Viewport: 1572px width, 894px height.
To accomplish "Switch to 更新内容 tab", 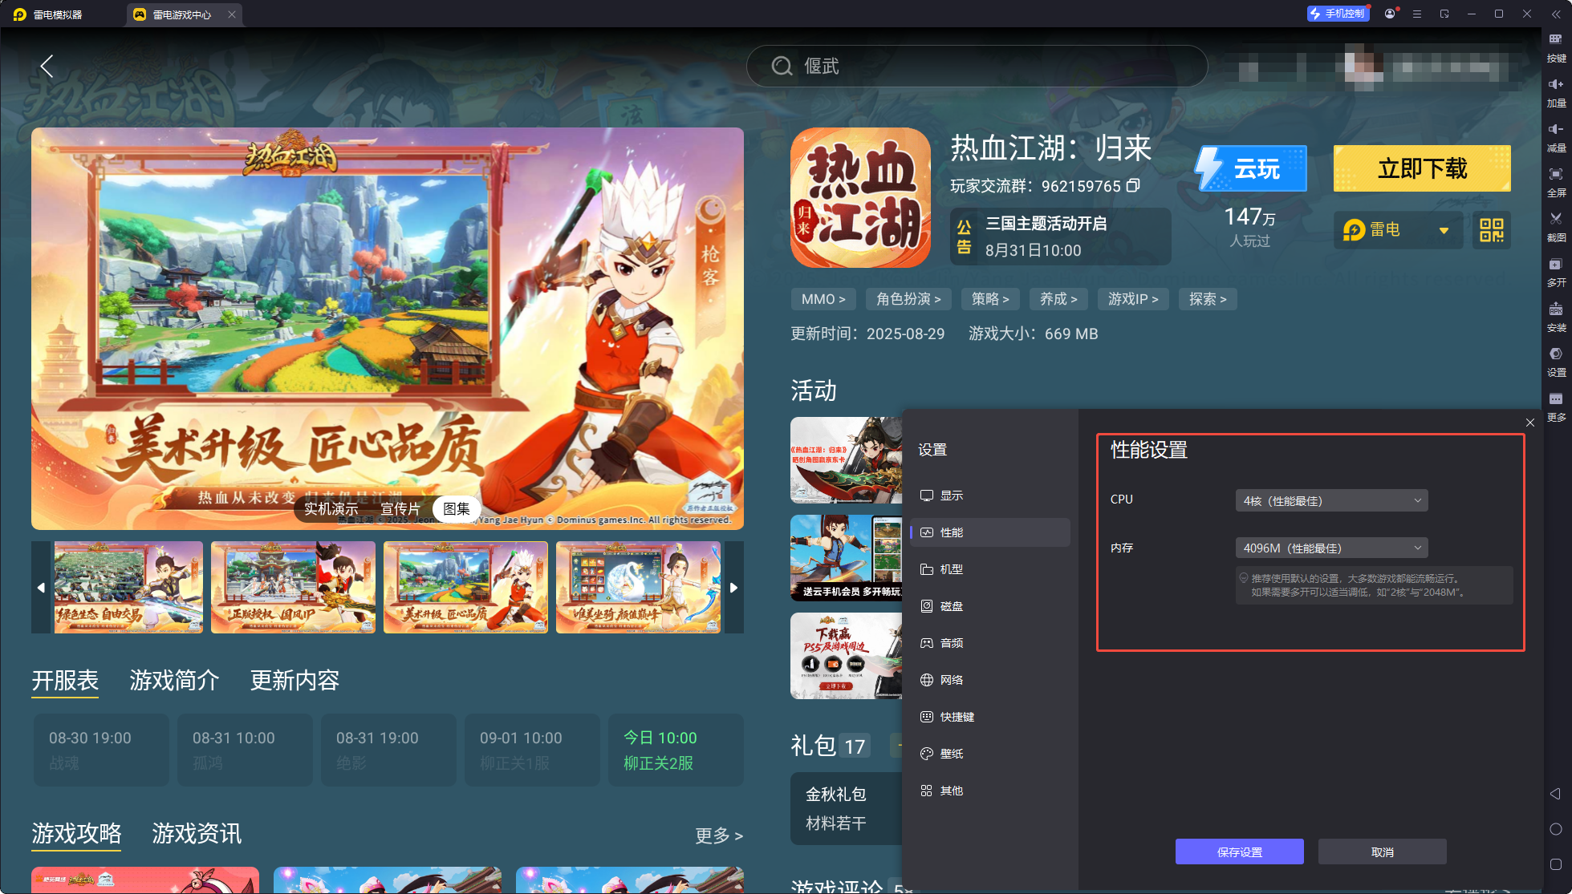I will point(294,681).
